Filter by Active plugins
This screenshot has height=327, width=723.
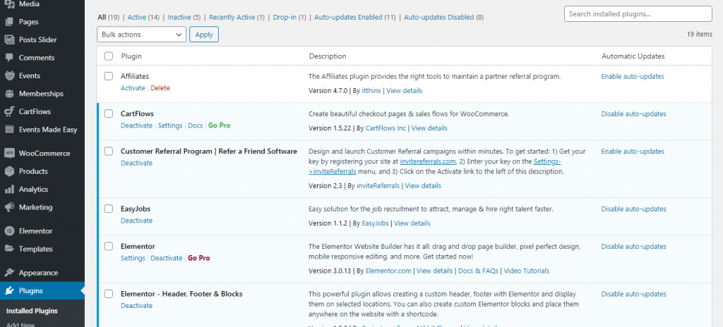pyautogui.click(x=143, y=17)
